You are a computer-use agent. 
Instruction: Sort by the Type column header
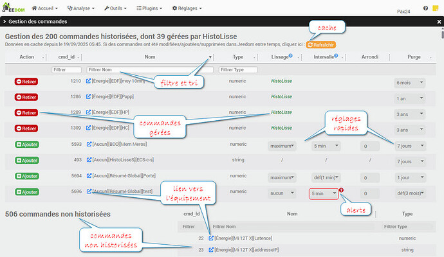point(238,57)
